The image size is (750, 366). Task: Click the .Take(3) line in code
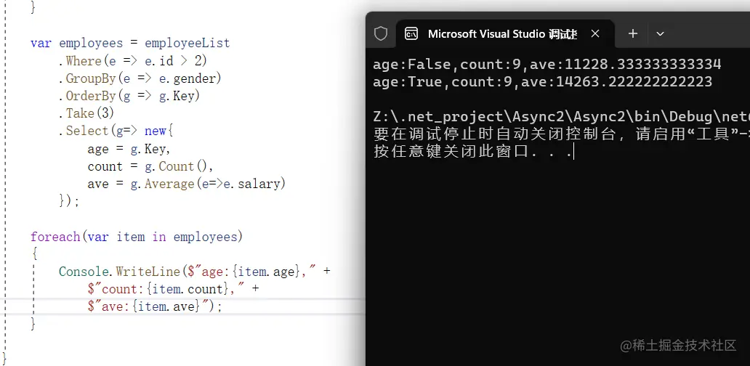[x=86, y=113]
